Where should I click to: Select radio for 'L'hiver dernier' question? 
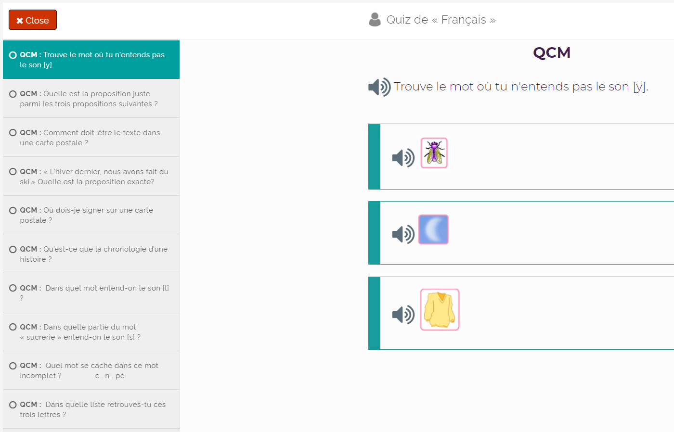[x=13, y=172]
